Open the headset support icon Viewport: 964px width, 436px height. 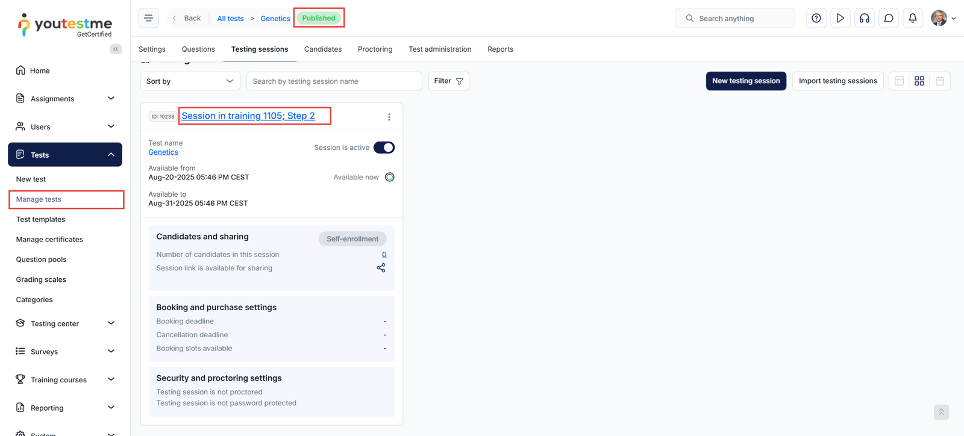pyautogui.click(x=865, y=18)
